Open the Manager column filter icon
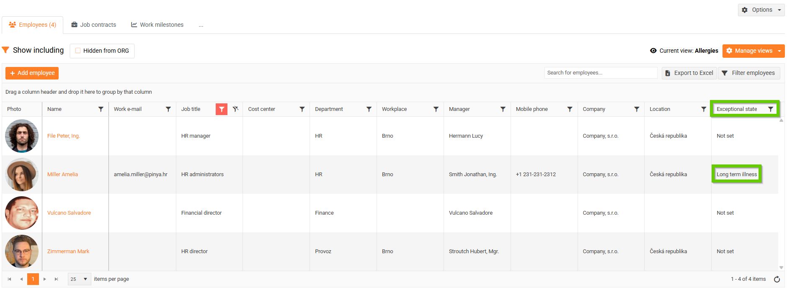 pyautogui.click(x=503, y=109)
